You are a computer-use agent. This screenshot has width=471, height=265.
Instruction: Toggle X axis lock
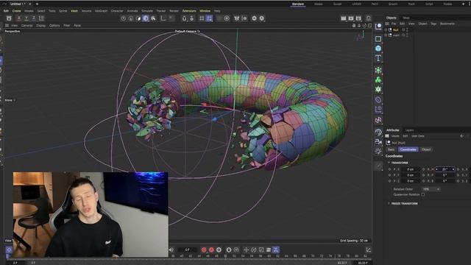(19, 18)
